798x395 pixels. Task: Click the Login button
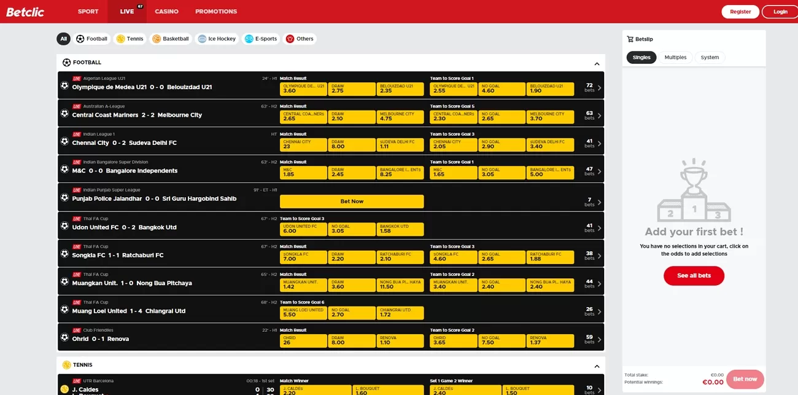pos(780,12)
